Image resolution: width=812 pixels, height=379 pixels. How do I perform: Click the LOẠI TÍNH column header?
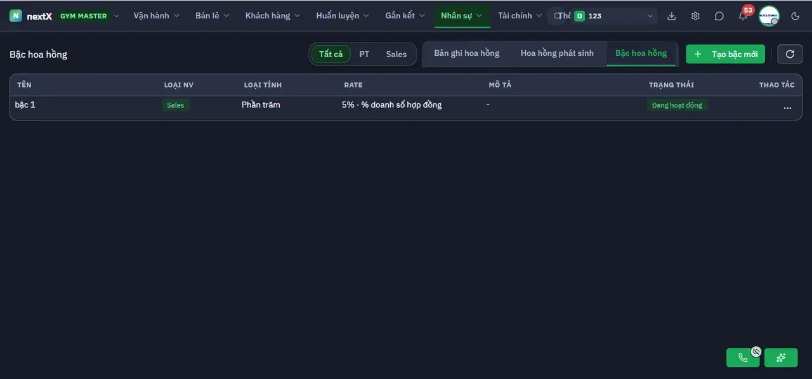[x=263, y=85]
